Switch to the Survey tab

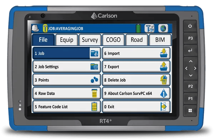[90, 40]
